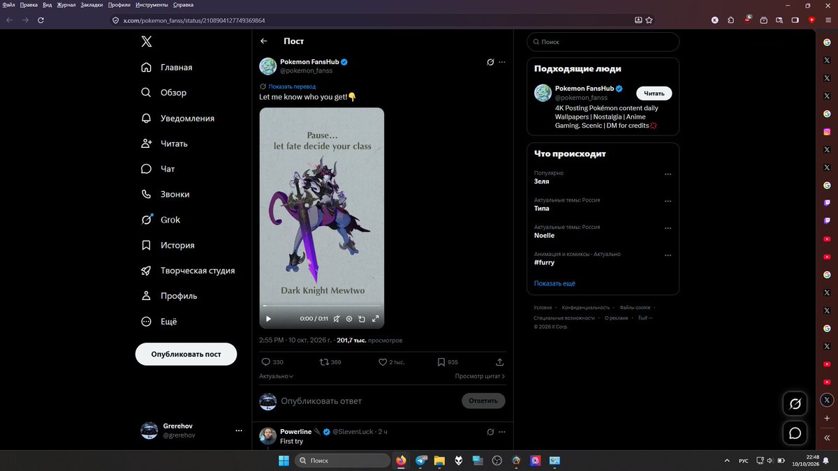Open Чат from the left sidebar

coord(158,169)
